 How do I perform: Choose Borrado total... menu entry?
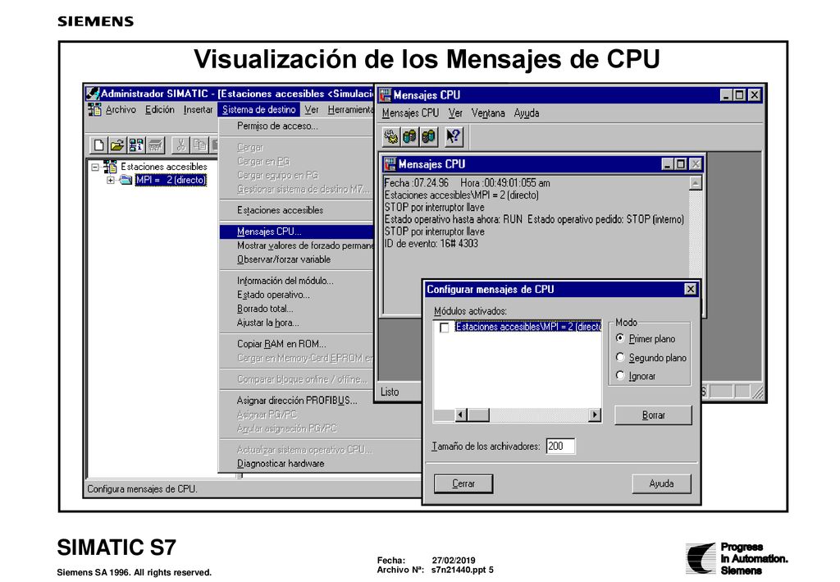[x=295, y=309]
